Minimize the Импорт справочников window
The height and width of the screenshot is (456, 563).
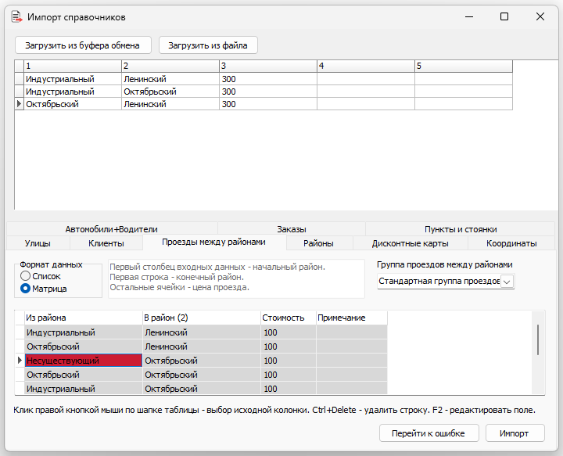(x=469, y=17)
